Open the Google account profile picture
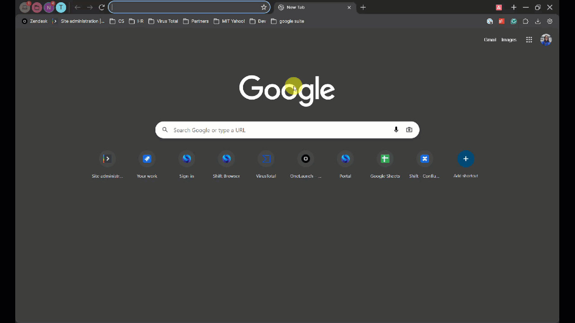575x323 pixels. (546, 40)
